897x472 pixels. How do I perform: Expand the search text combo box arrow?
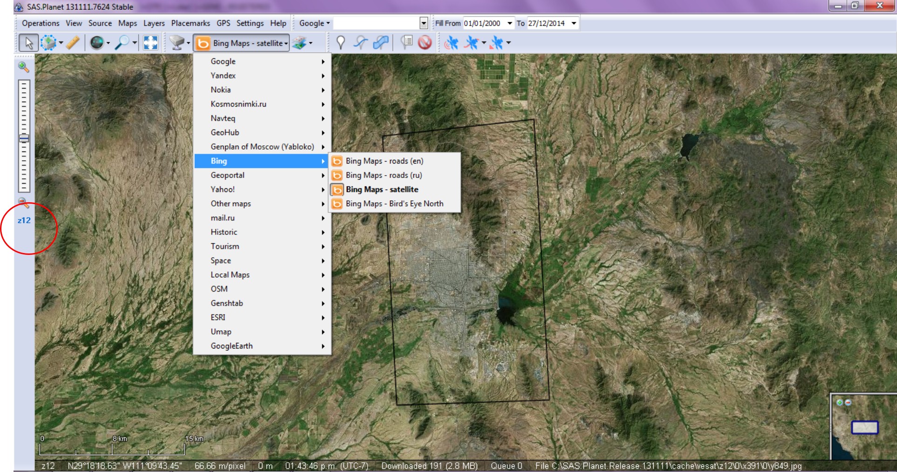pos(424,23)
